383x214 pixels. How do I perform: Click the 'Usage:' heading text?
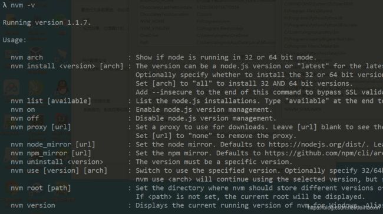click(14, 40)
